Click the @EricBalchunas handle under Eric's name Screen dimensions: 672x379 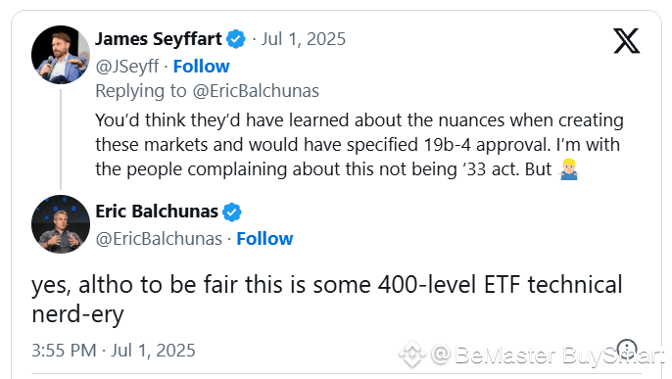(159, 239)
